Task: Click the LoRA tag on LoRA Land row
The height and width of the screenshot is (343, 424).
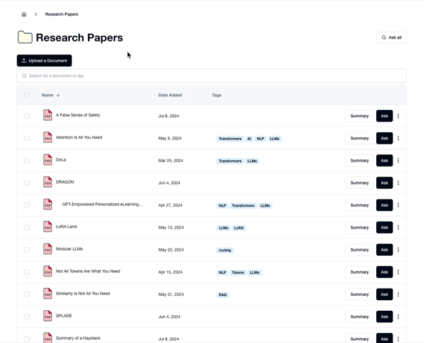Action: click(239, 228)
